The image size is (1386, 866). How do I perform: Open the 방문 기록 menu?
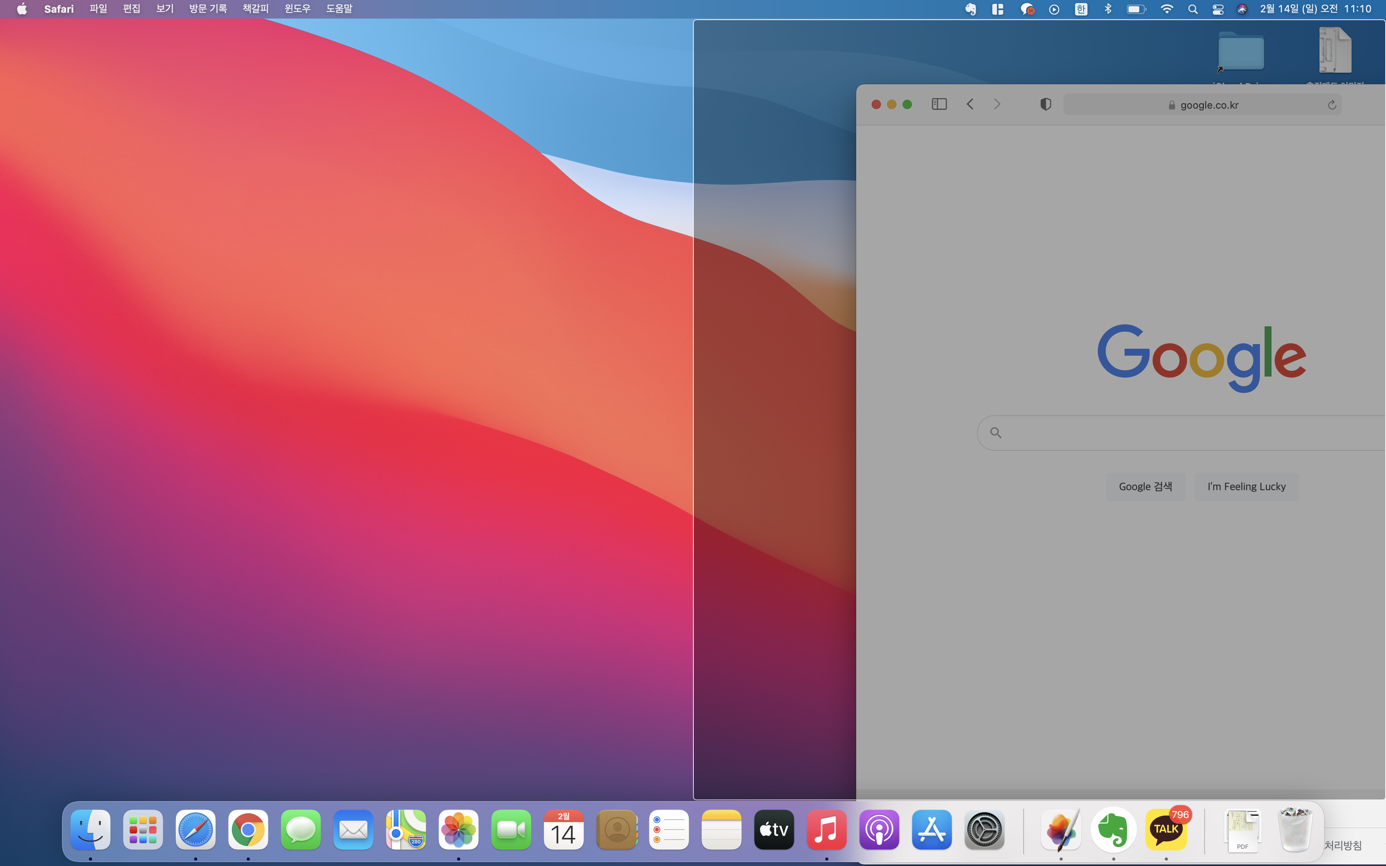pos(208,9)
